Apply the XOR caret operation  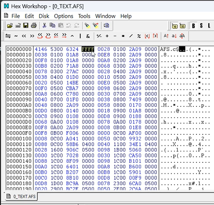pyautogui.click(x=72, y=36)
